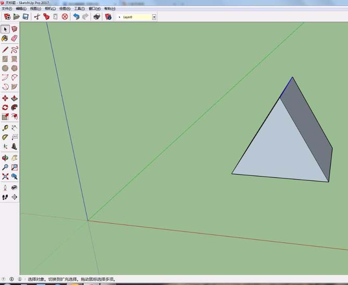The image size is (348, 285).
Task: Activate the Tape Measure tool
Action: [5, 127]
